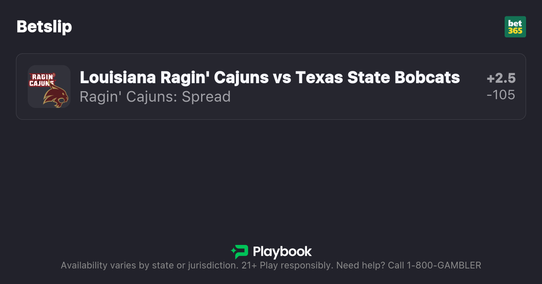Click the Playbook wordmark text
The width and height of the screenshot is (542, 284).
(x=282, y=252)
